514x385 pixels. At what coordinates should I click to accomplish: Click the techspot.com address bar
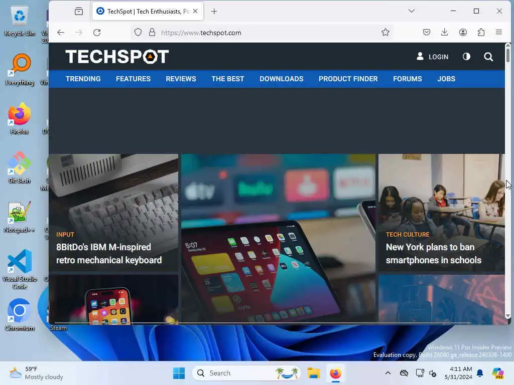point(262,33)
